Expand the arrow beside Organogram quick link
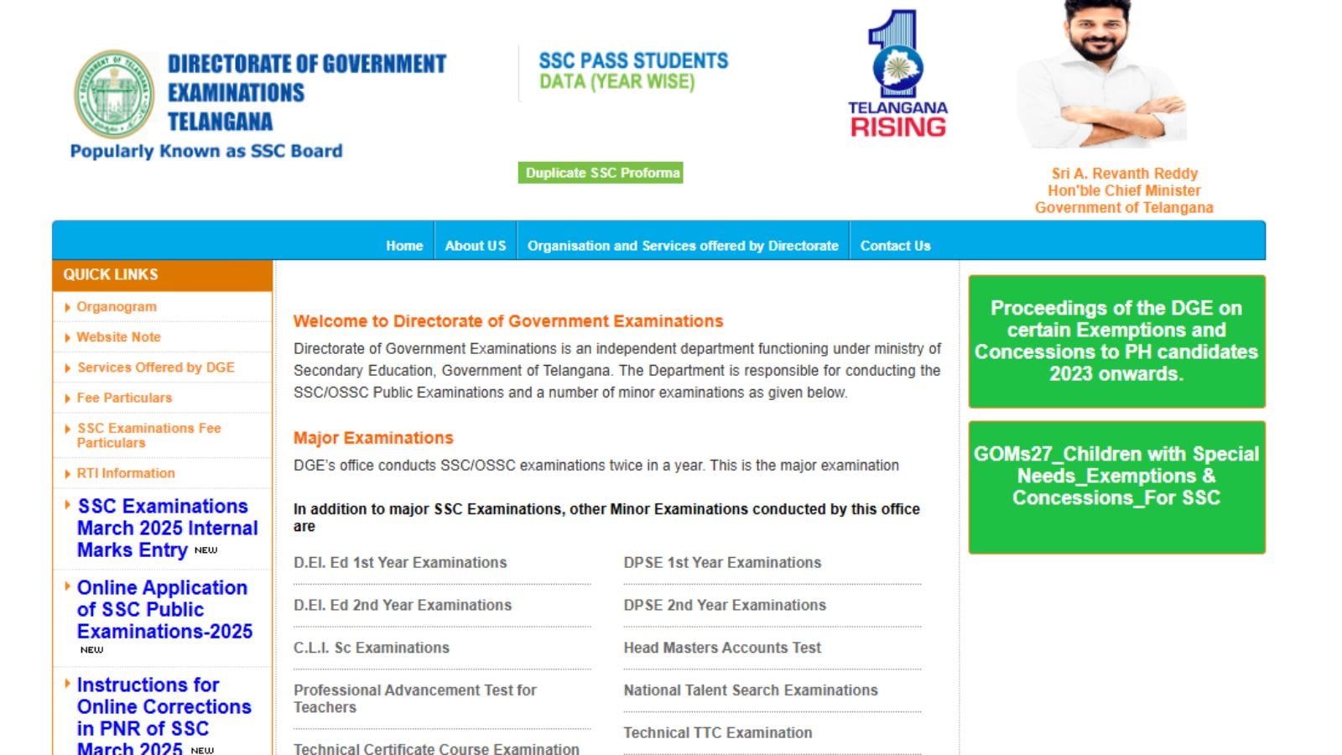 click(x=70, y=307)
